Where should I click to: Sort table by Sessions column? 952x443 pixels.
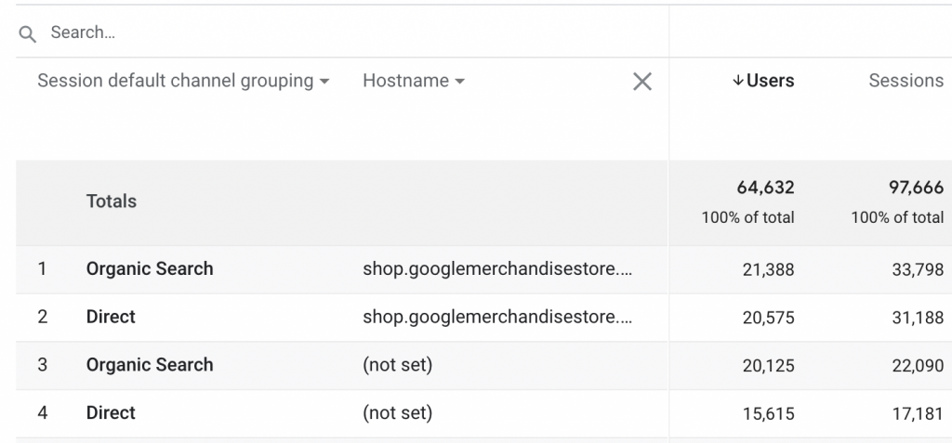906,81
